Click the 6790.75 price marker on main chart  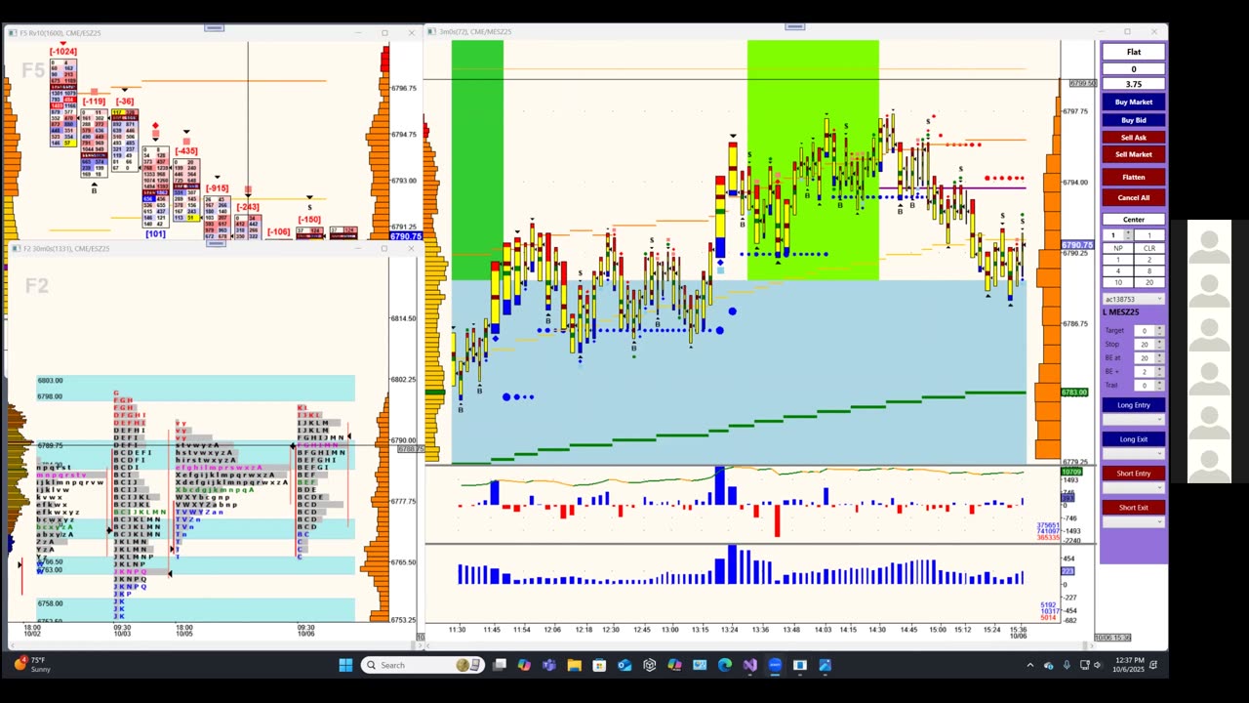click(1076, 245)
